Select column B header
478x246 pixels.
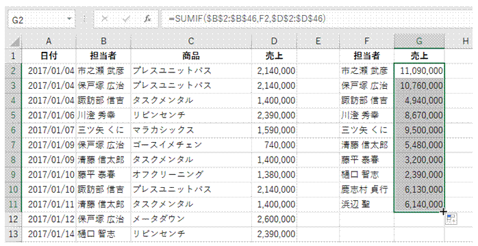point(103,42)
